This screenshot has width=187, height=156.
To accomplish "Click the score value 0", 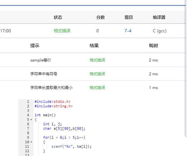I will point(98,31).
